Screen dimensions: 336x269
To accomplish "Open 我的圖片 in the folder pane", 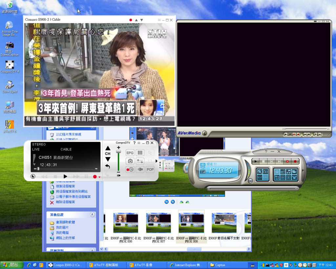I will point(62,227).
